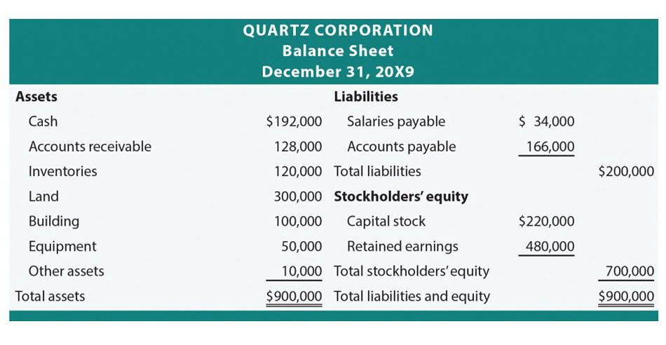This screenshot has width=666, height=345.
Task: Select the Other assets value 10,000
Action: [x=301, y=271]
